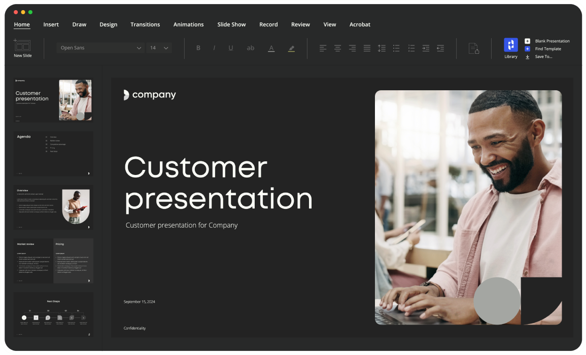586x355 pixels.
Task: Select the Agenda slide thumbnail
Action: [53, 154]
